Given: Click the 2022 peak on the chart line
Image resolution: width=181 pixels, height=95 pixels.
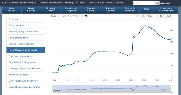Looking at the screenshot, I should coord(146,26).
